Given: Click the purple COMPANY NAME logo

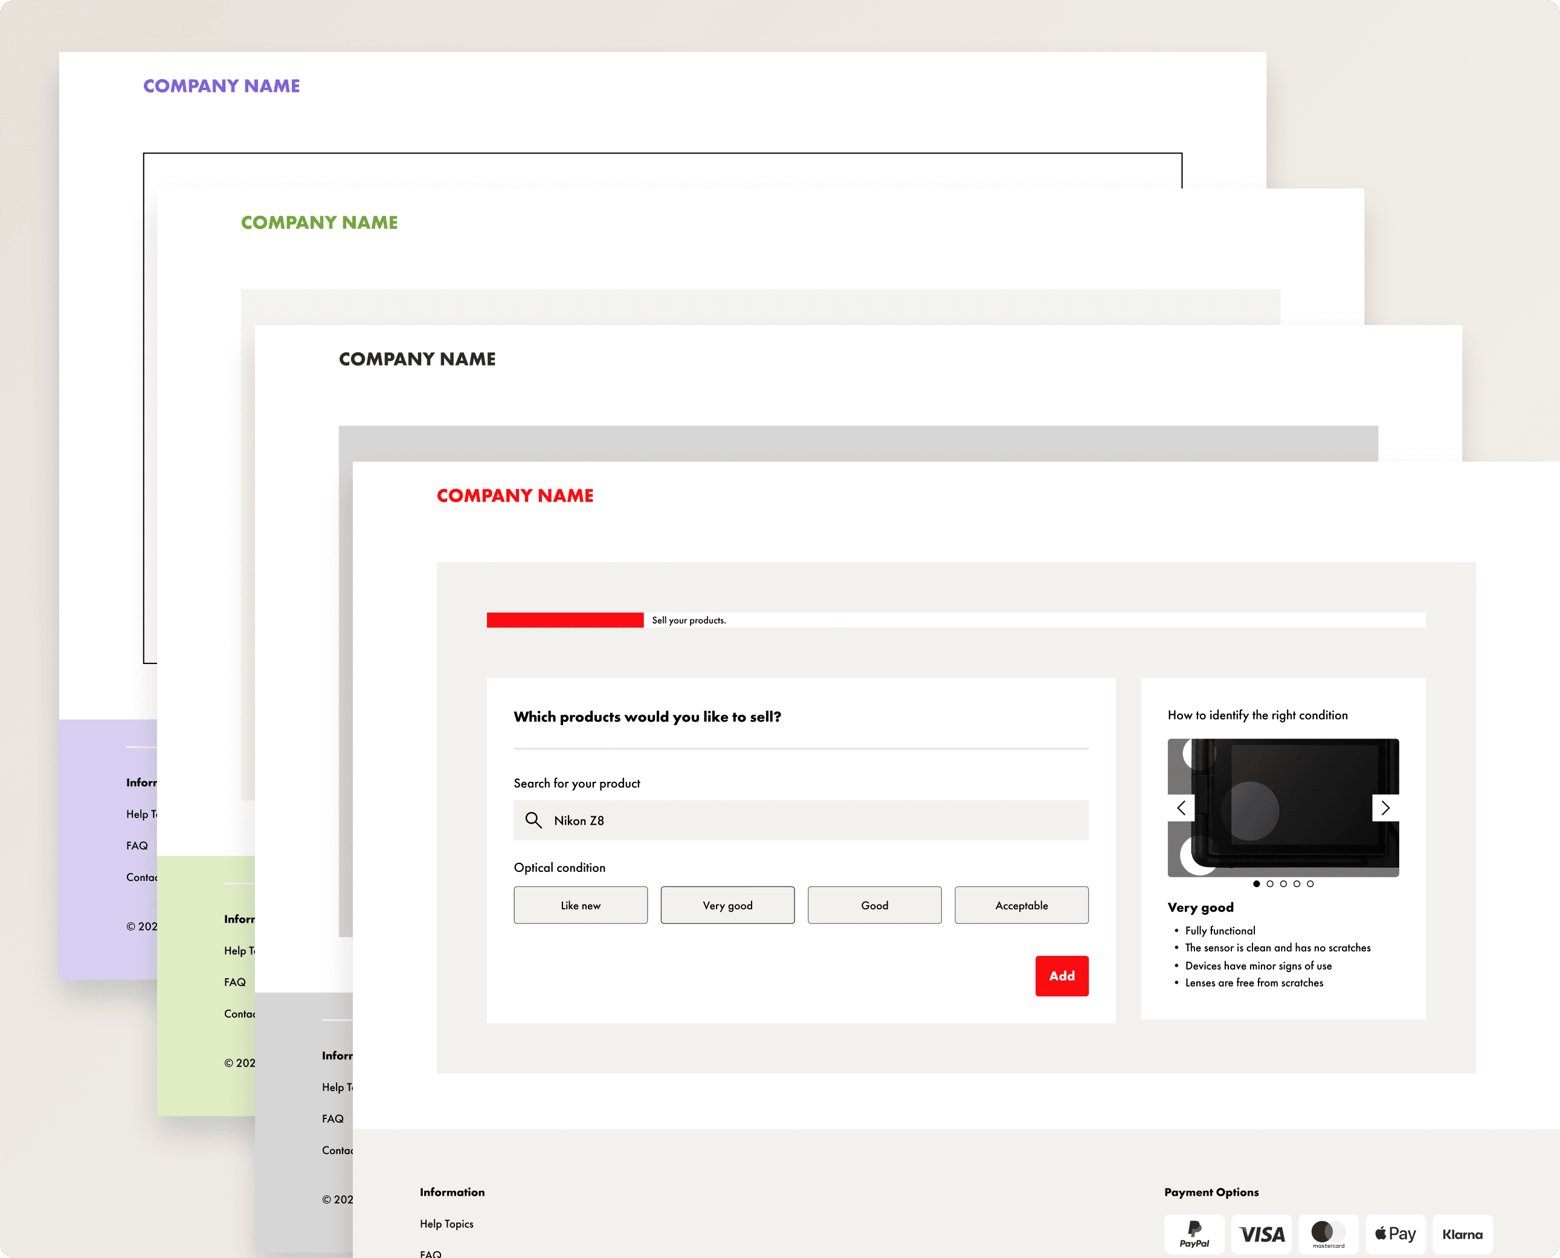Looking at the screenshot, I should pos(221,86).
